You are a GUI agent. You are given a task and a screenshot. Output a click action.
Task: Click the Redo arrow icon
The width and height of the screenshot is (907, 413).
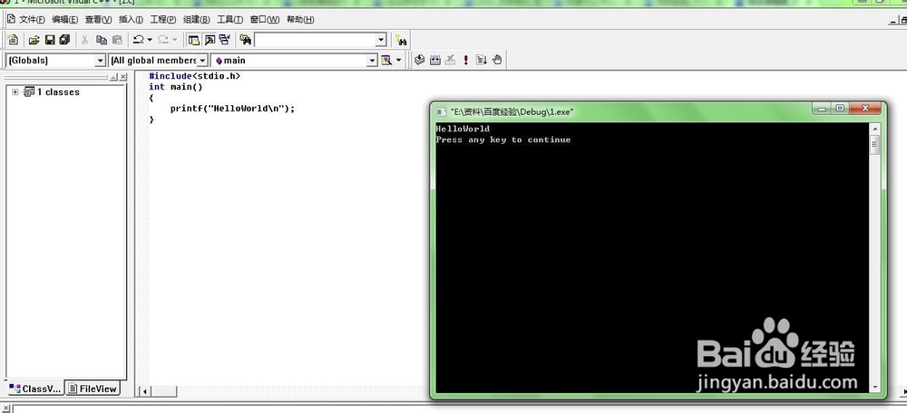[163, 40]
